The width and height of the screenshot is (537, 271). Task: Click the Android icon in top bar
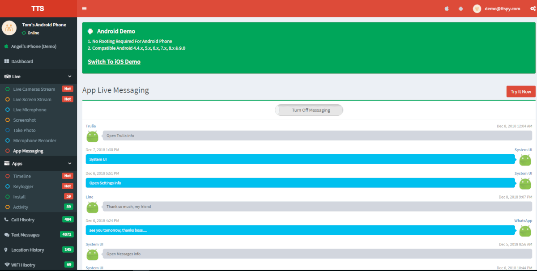pyautogui.click(x=460, y=8)
